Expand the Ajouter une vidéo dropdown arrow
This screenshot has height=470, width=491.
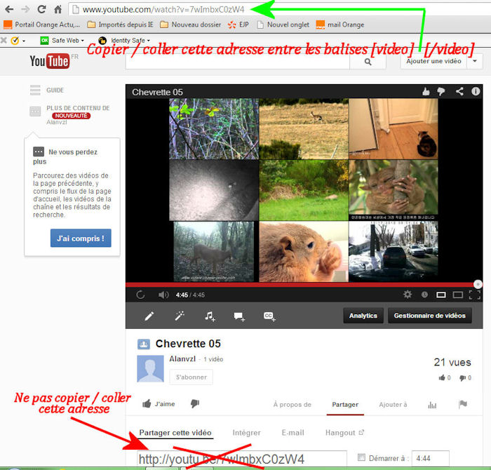click(x=475, y=62)
